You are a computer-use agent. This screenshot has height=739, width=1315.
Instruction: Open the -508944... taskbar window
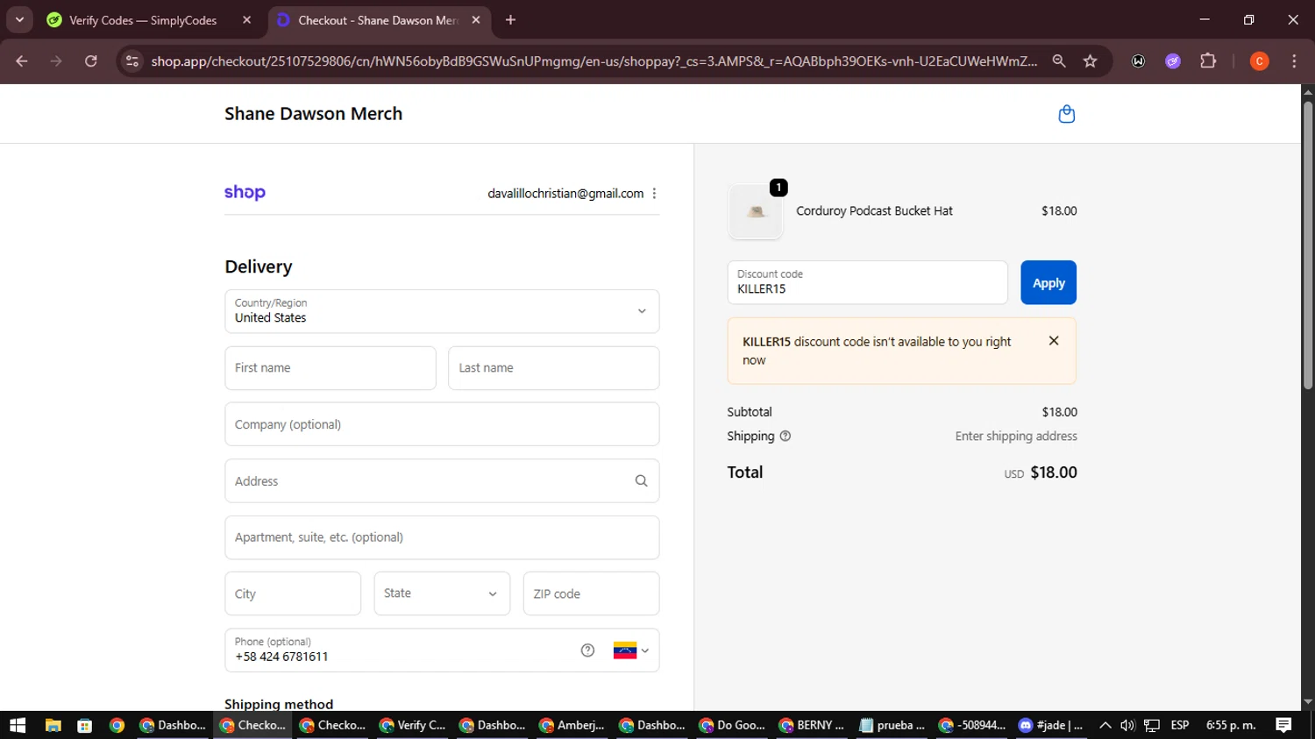(971, 725)
